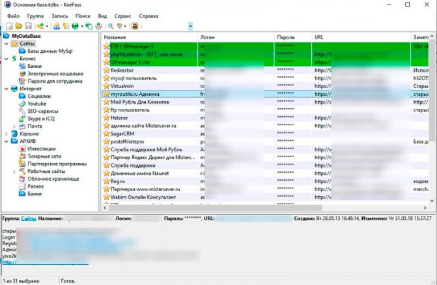Open the Поиск menu
This screenshot has height=285, width=437.
click(x=83, y=16)
